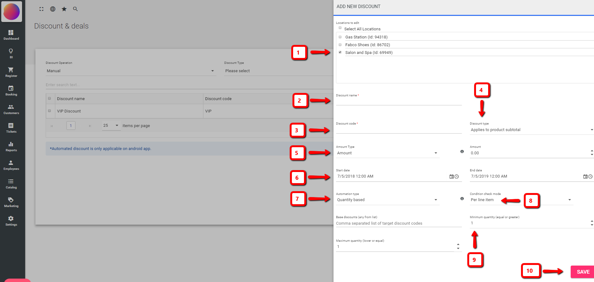The image size is (594, 282).
Task: Open Start date calendar picker icon
Action: coord(451,176)
